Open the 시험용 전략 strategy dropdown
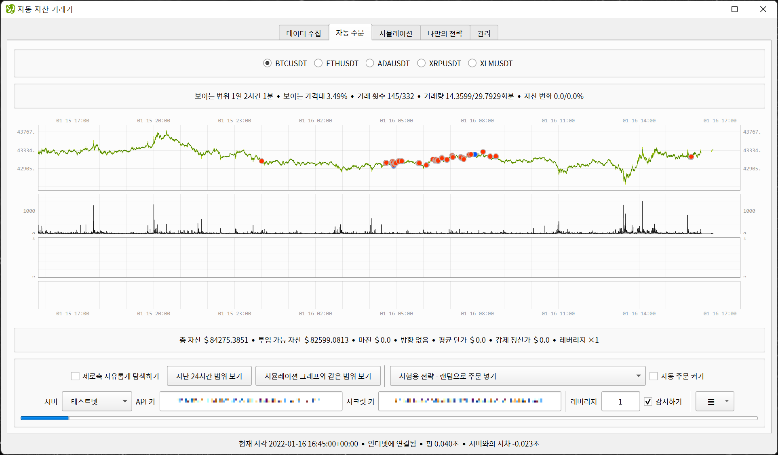The width and height of the screenshot is (778, 455). click(x=517, y=376)
